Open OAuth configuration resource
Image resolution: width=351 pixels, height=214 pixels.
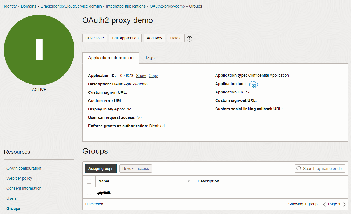pyautogui.click(x=24, y=168)
